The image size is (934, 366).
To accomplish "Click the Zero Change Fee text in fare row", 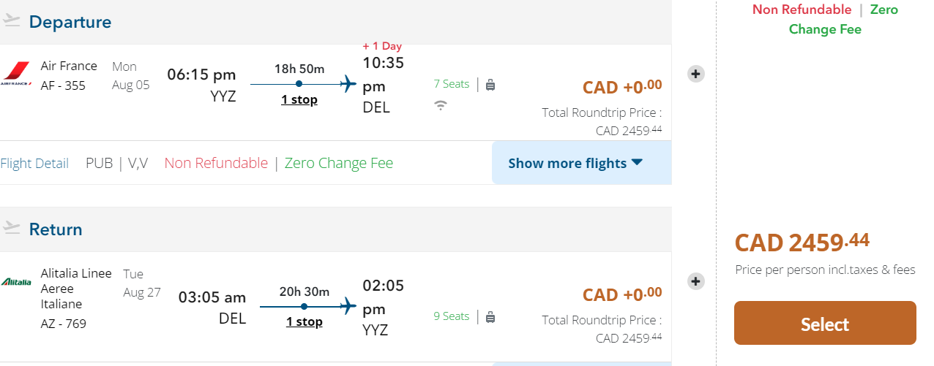I will pyautogui.click(x=339, y=163).
